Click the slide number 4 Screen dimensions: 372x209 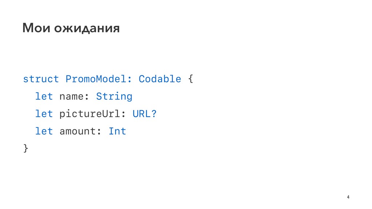[348, 197]
